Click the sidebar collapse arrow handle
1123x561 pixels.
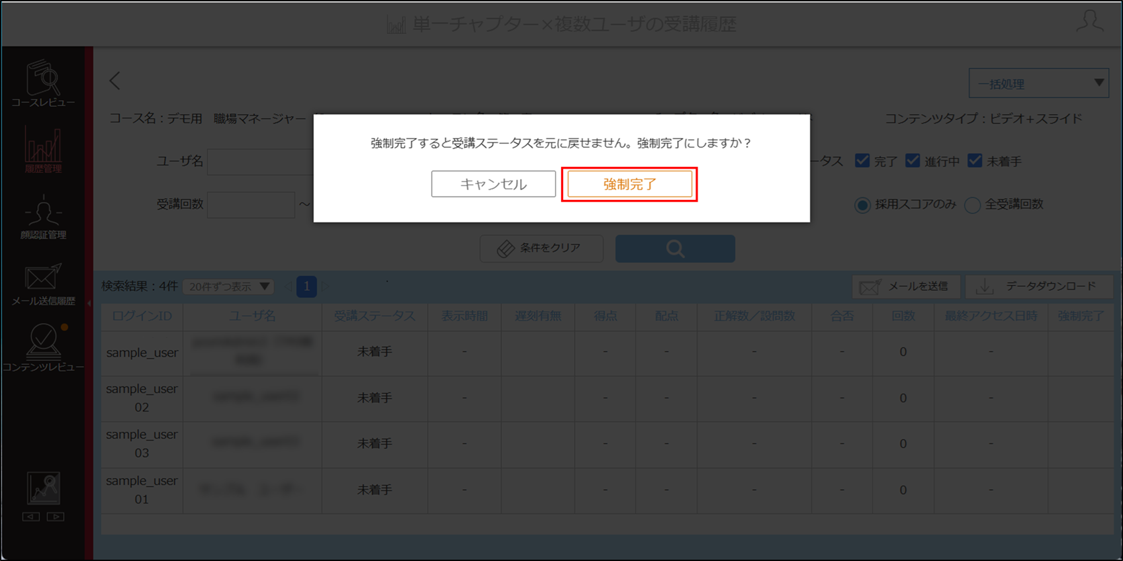[x=89, y=303]
